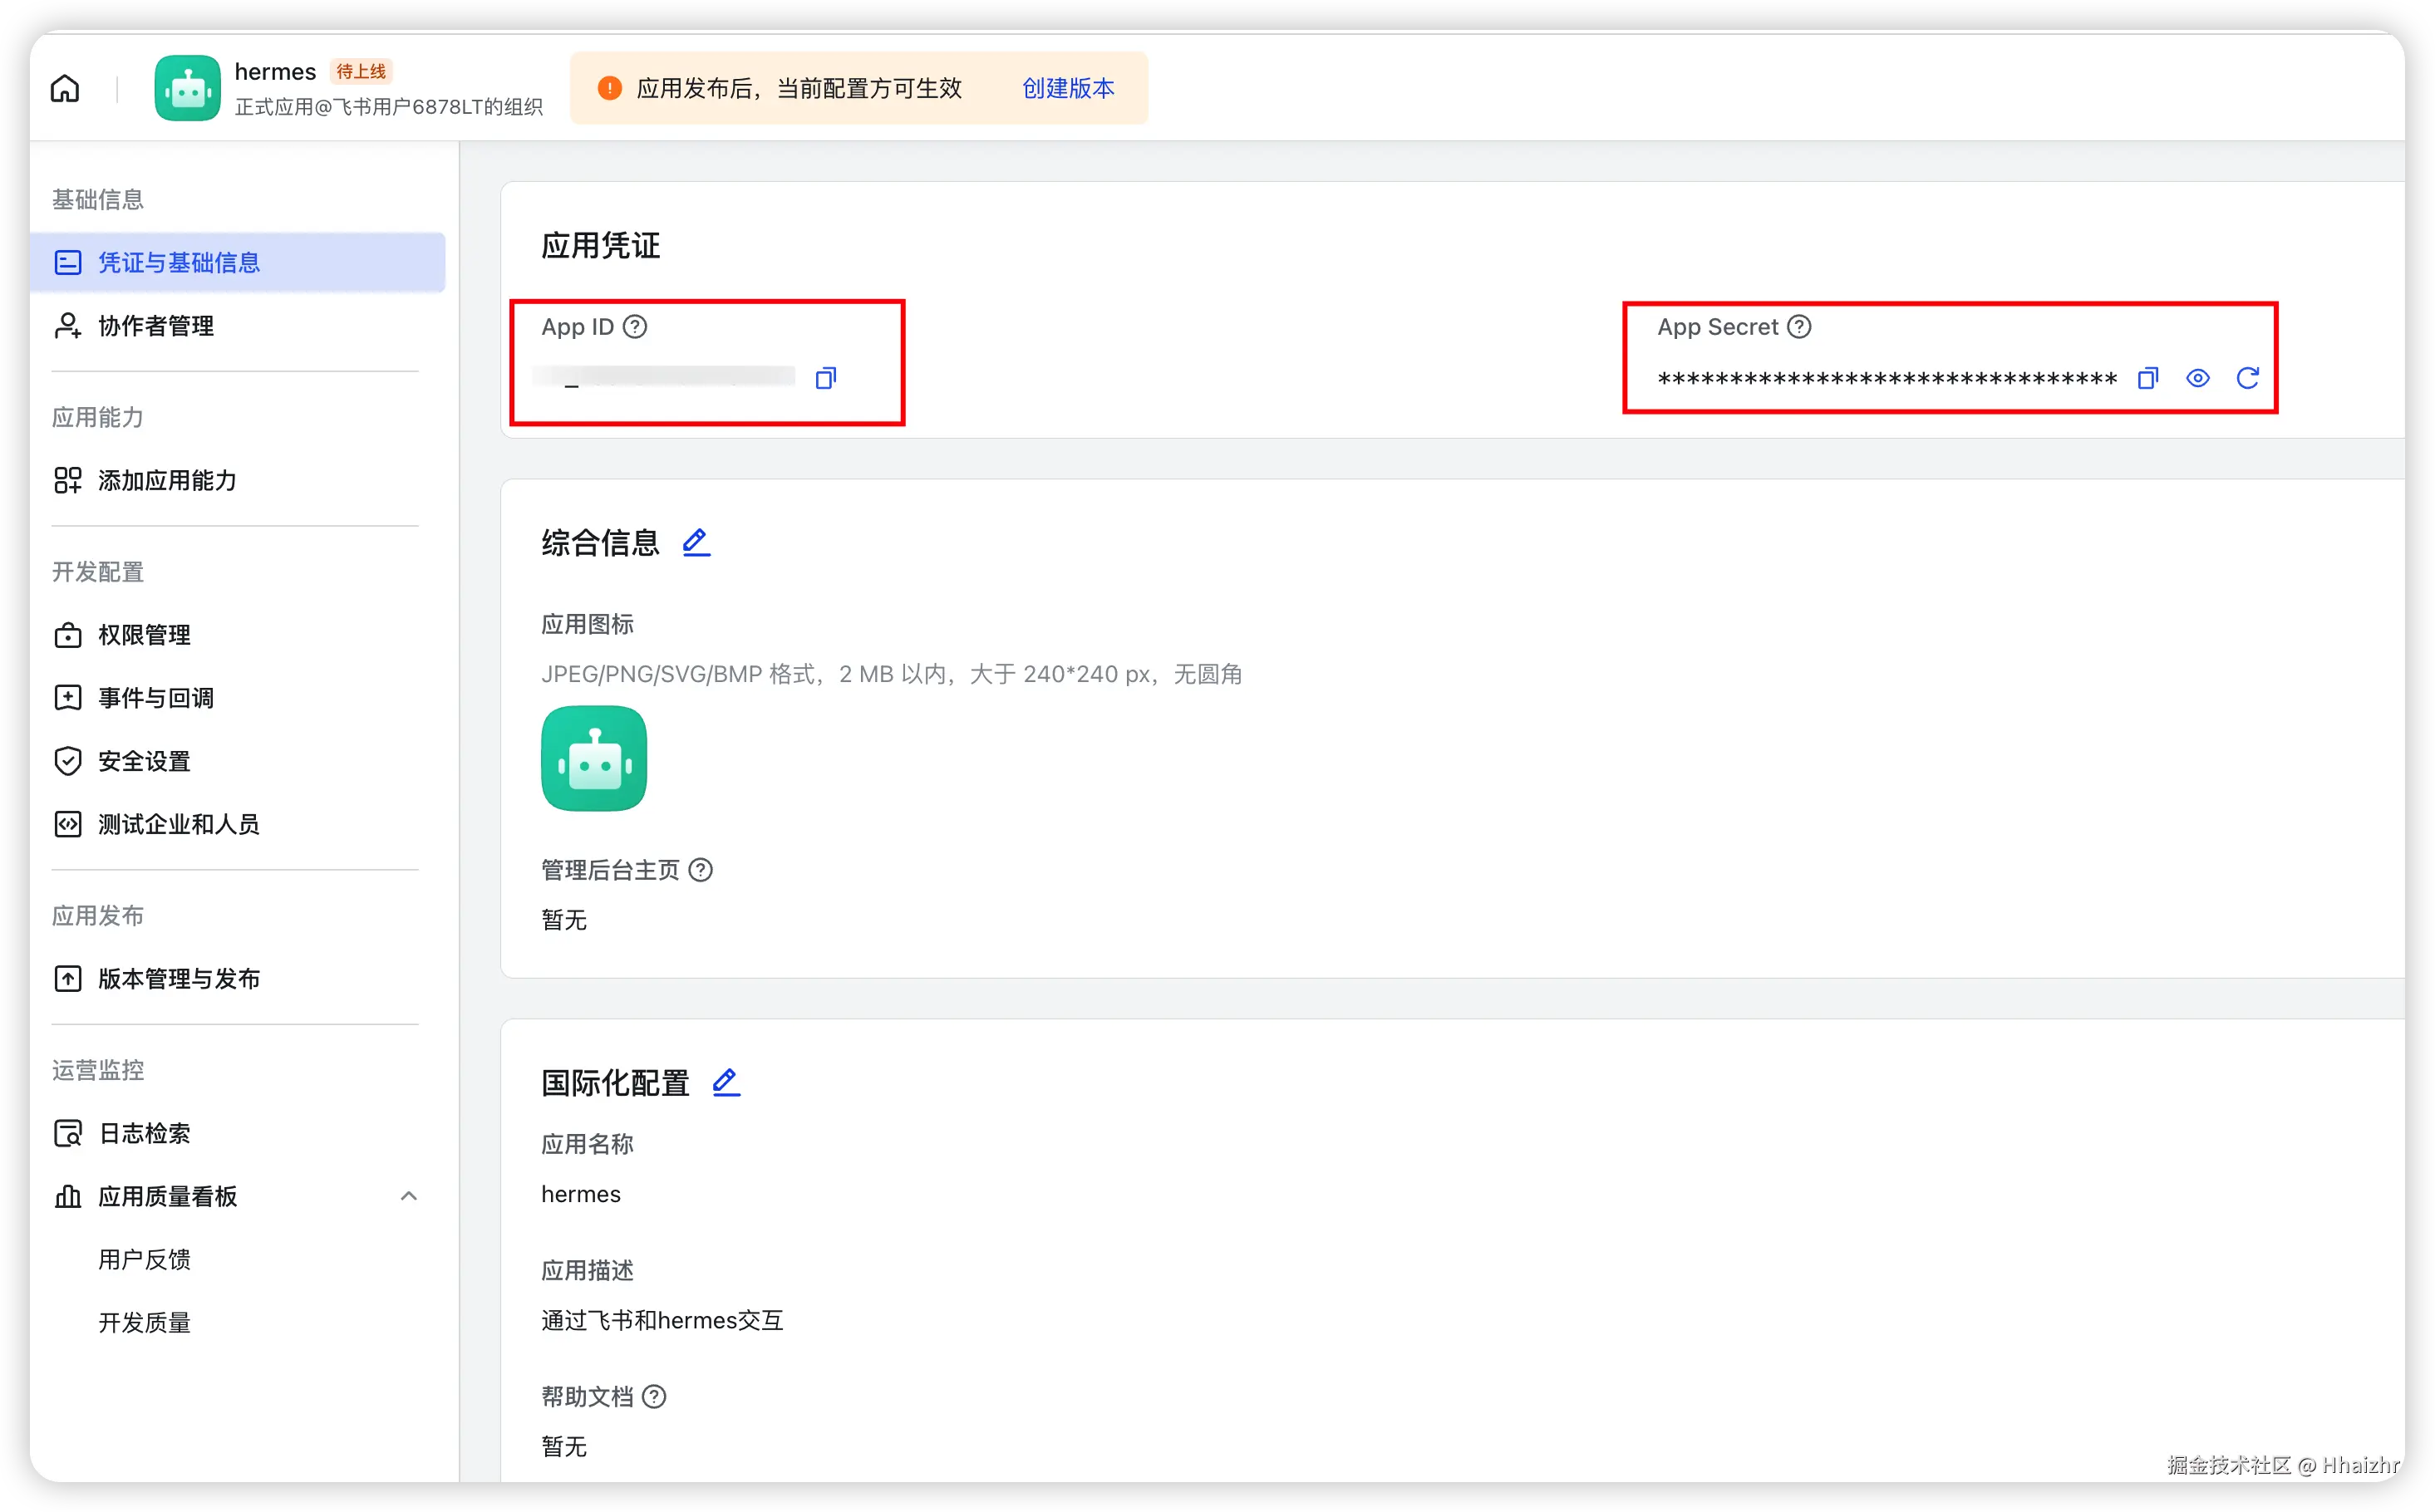Collapse the 应用质量看板 section
This screenshot has width=2435, height=1512.
tap(409, 1196)
